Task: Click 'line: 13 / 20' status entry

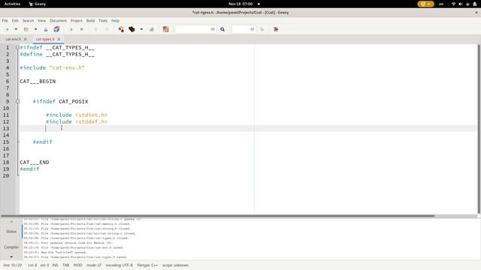Action: [13, 265]
